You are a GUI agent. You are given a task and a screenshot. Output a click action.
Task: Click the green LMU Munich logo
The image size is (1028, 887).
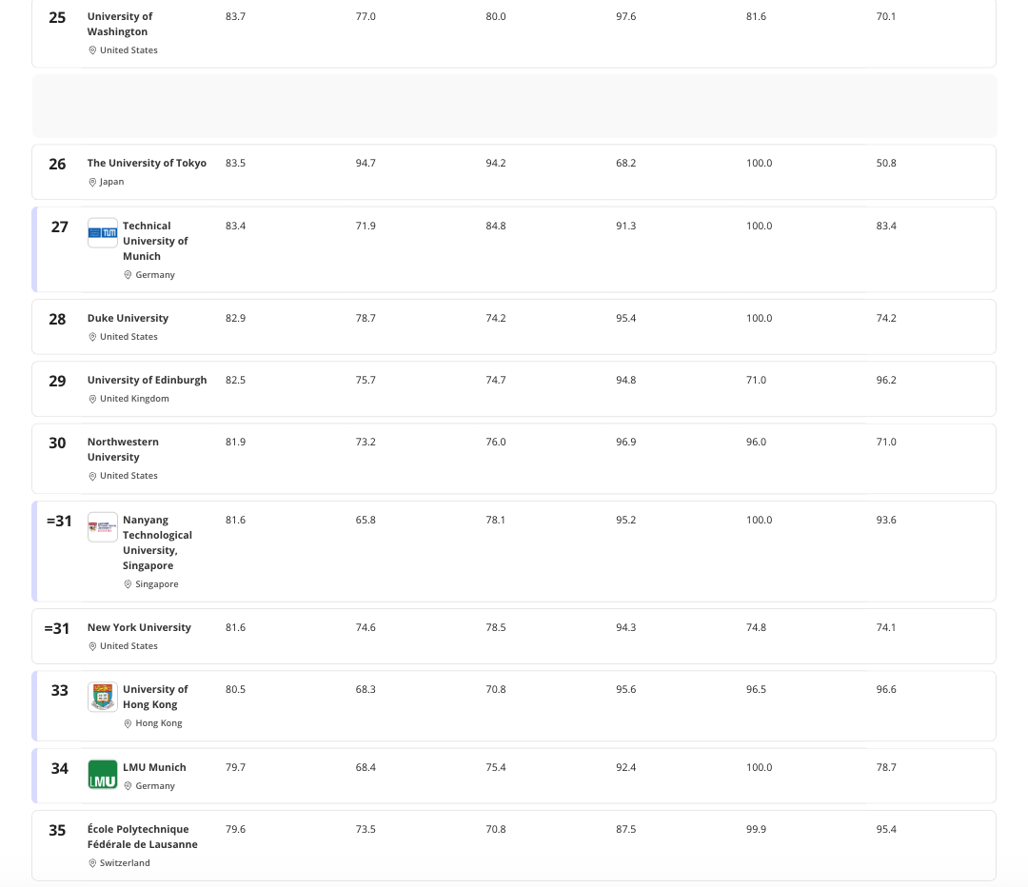click(x=103, y=775)
